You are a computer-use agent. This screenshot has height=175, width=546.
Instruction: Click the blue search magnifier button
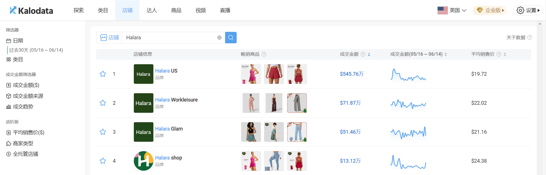231,38
